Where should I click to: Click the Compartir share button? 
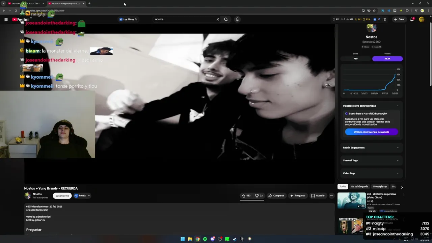(276, 196)
